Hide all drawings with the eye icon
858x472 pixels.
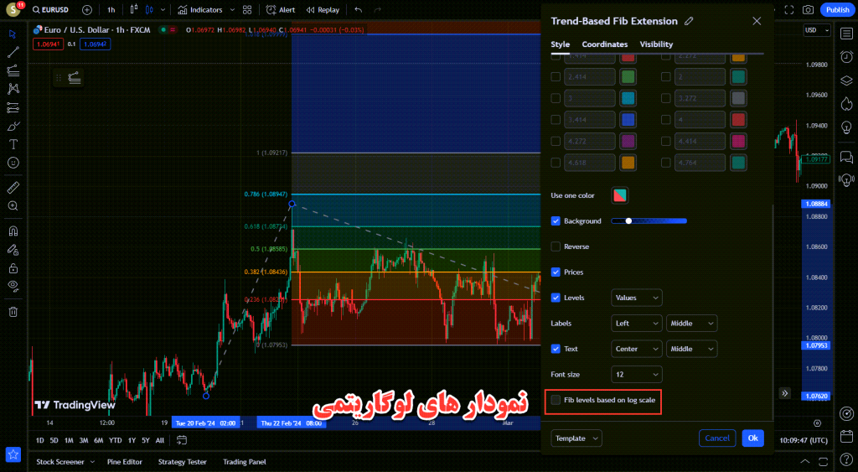coord(13,287)
